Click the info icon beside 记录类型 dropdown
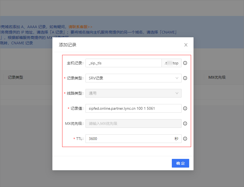Image resolution: width=244 pixels, height=187 pixels. tap(185, 78)
